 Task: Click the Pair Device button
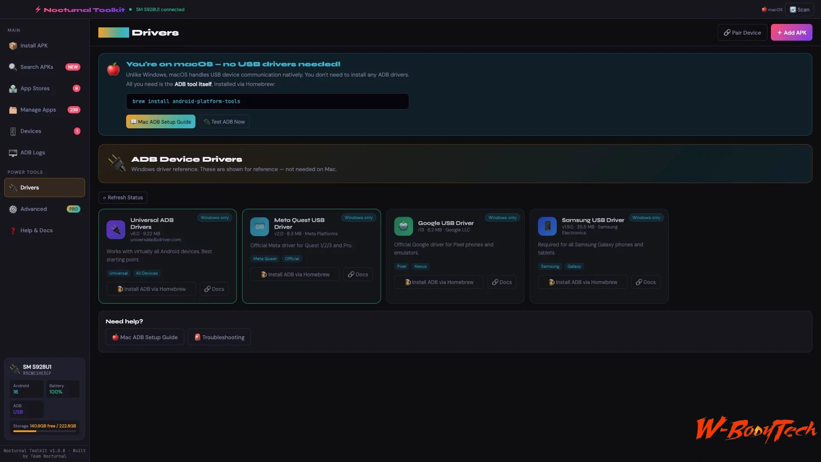tap(742, 33)
